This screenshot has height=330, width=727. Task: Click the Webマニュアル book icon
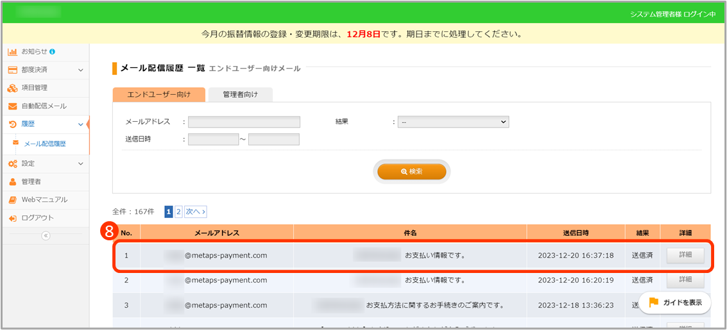coord(12,200)
